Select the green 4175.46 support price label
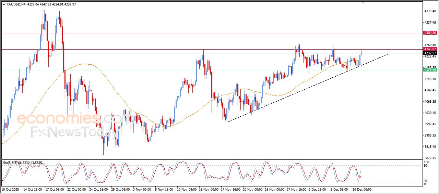The image size is (439, 194). tap(430, 70)
